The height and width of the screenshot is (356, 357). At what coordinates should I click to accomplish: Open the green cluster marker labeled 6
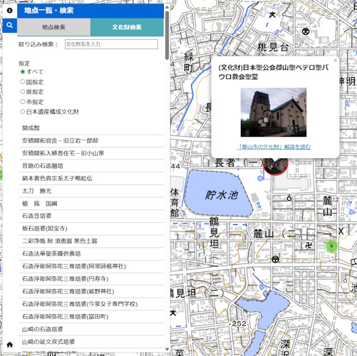(x=331, y=246)
